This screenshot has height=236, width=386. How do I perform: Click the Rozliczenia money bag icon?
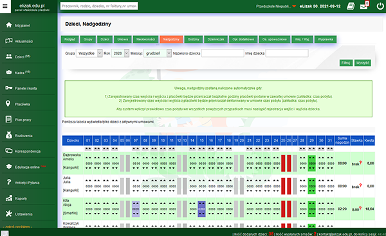click(8, 135)
